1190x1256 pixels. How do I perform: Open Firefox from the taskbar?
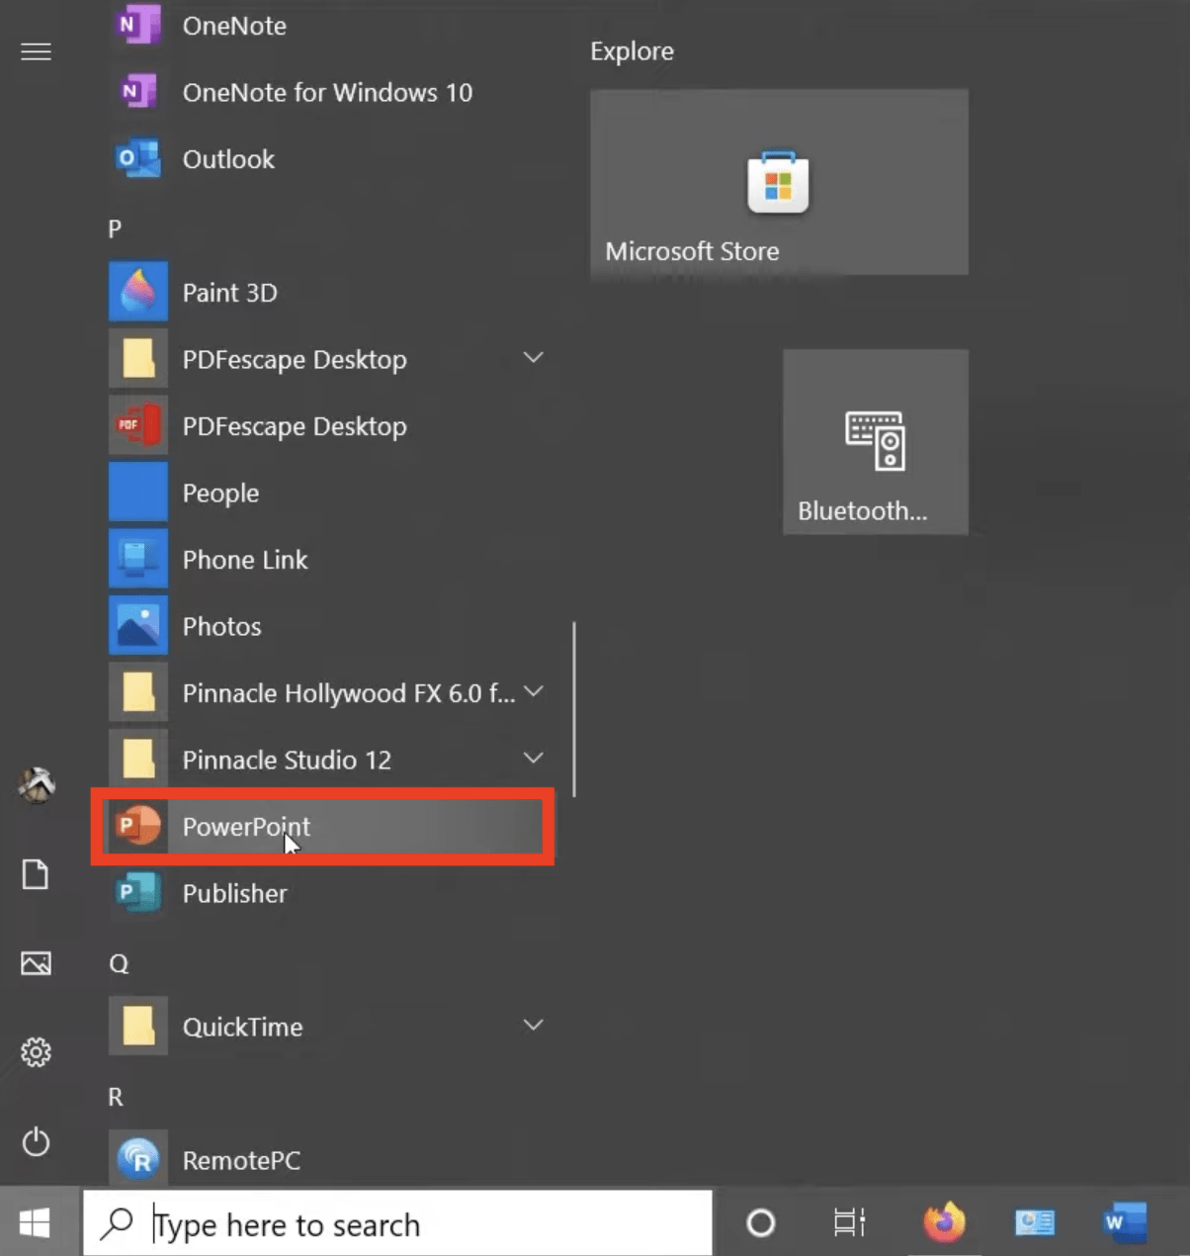click(944, 1222)
